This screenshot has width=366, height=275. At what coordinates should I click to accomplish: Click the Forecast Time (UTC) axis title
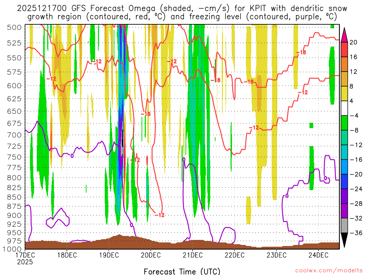[182, 271]
